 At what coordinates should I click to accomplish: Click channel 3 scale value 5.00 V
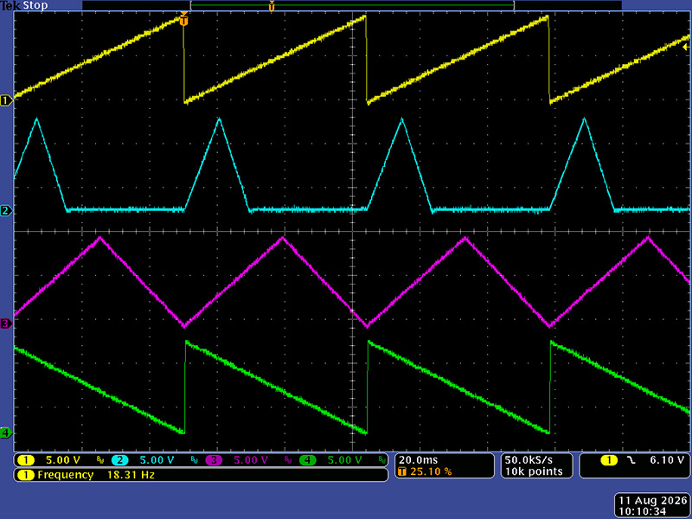point(251,460)
